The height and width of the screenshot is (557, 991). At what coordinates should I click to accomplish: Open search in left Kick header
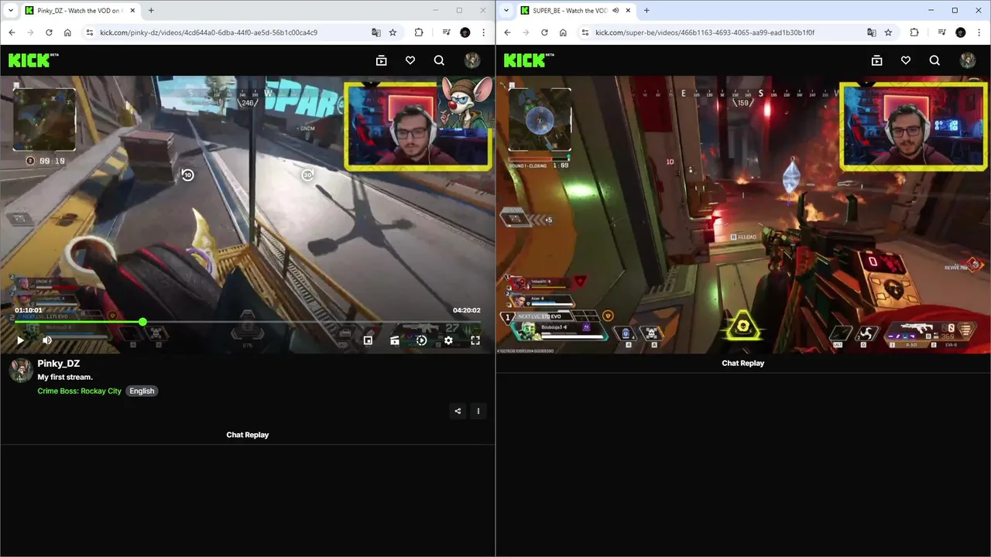tap(439, 60)
